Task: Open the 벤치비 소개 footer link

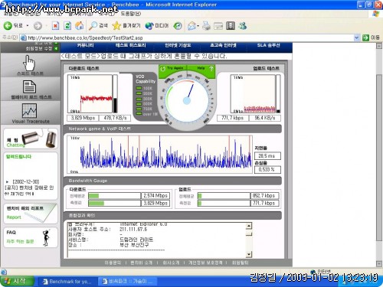Action: pos(141,263)
